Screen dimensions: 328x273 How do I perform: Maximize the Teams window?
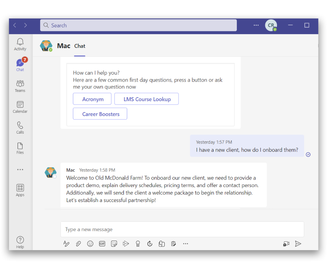coord(306,25)
